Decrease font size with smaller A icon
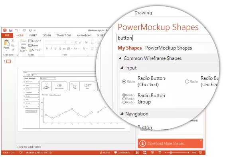The image size is (229, 157). point(80,42)
